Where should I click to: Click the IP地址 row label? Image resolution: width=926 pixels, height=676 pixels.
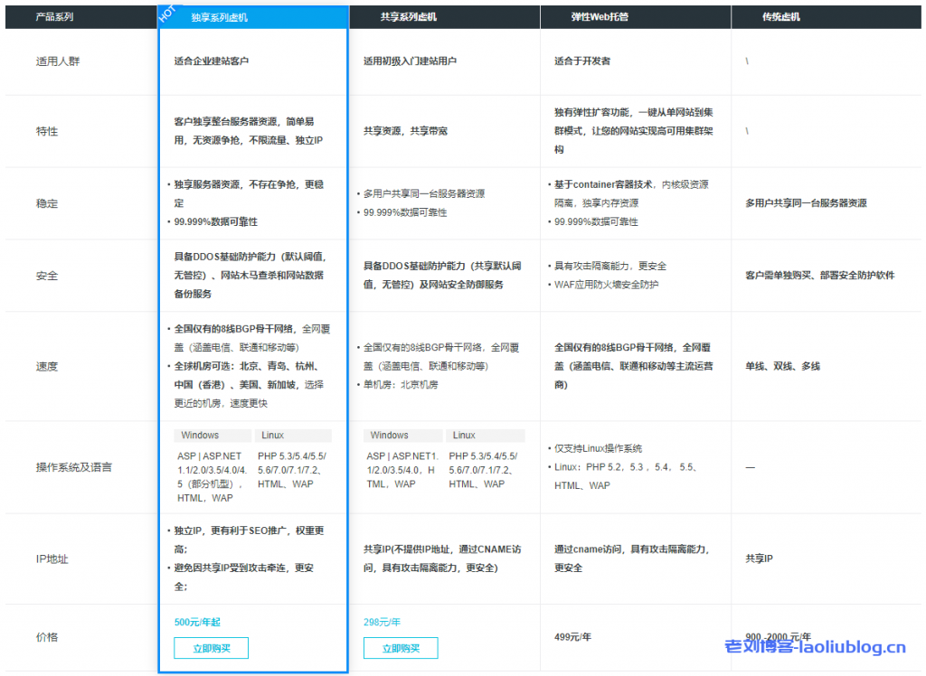[x=52, y=559]
